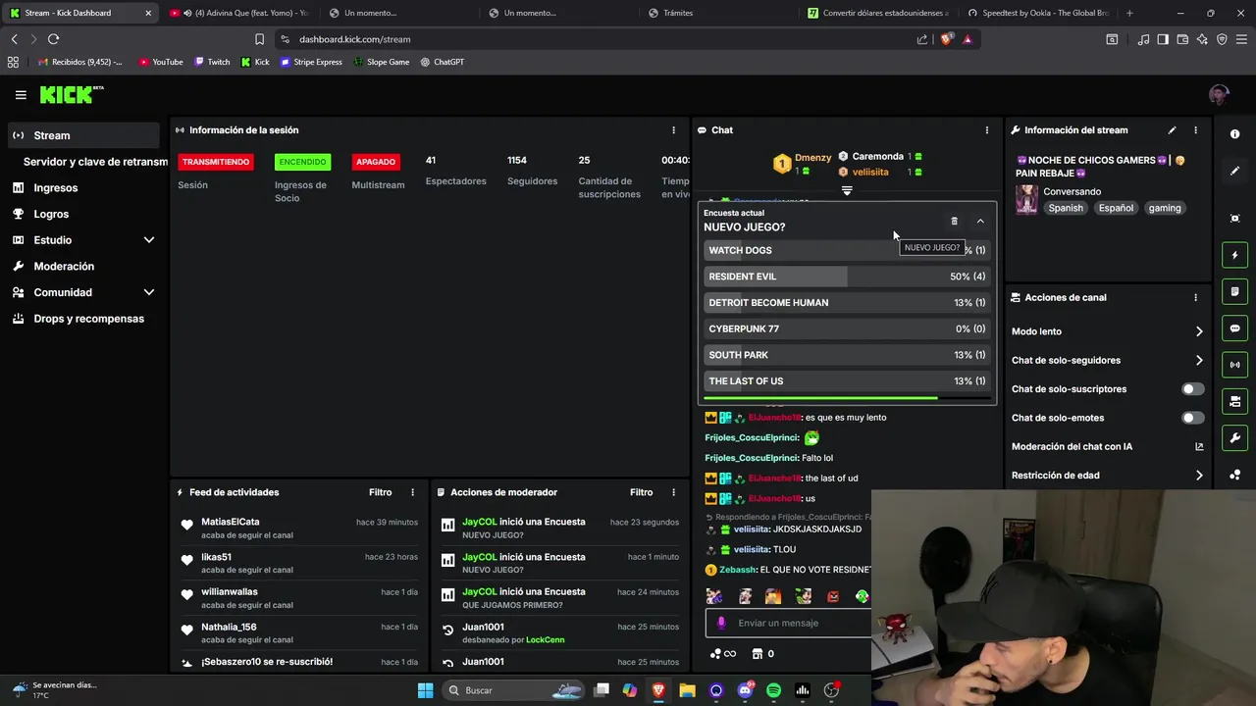Toggle Chat de solo-suscriptores switch
1256x706 pixels.
coord(1192,389)
